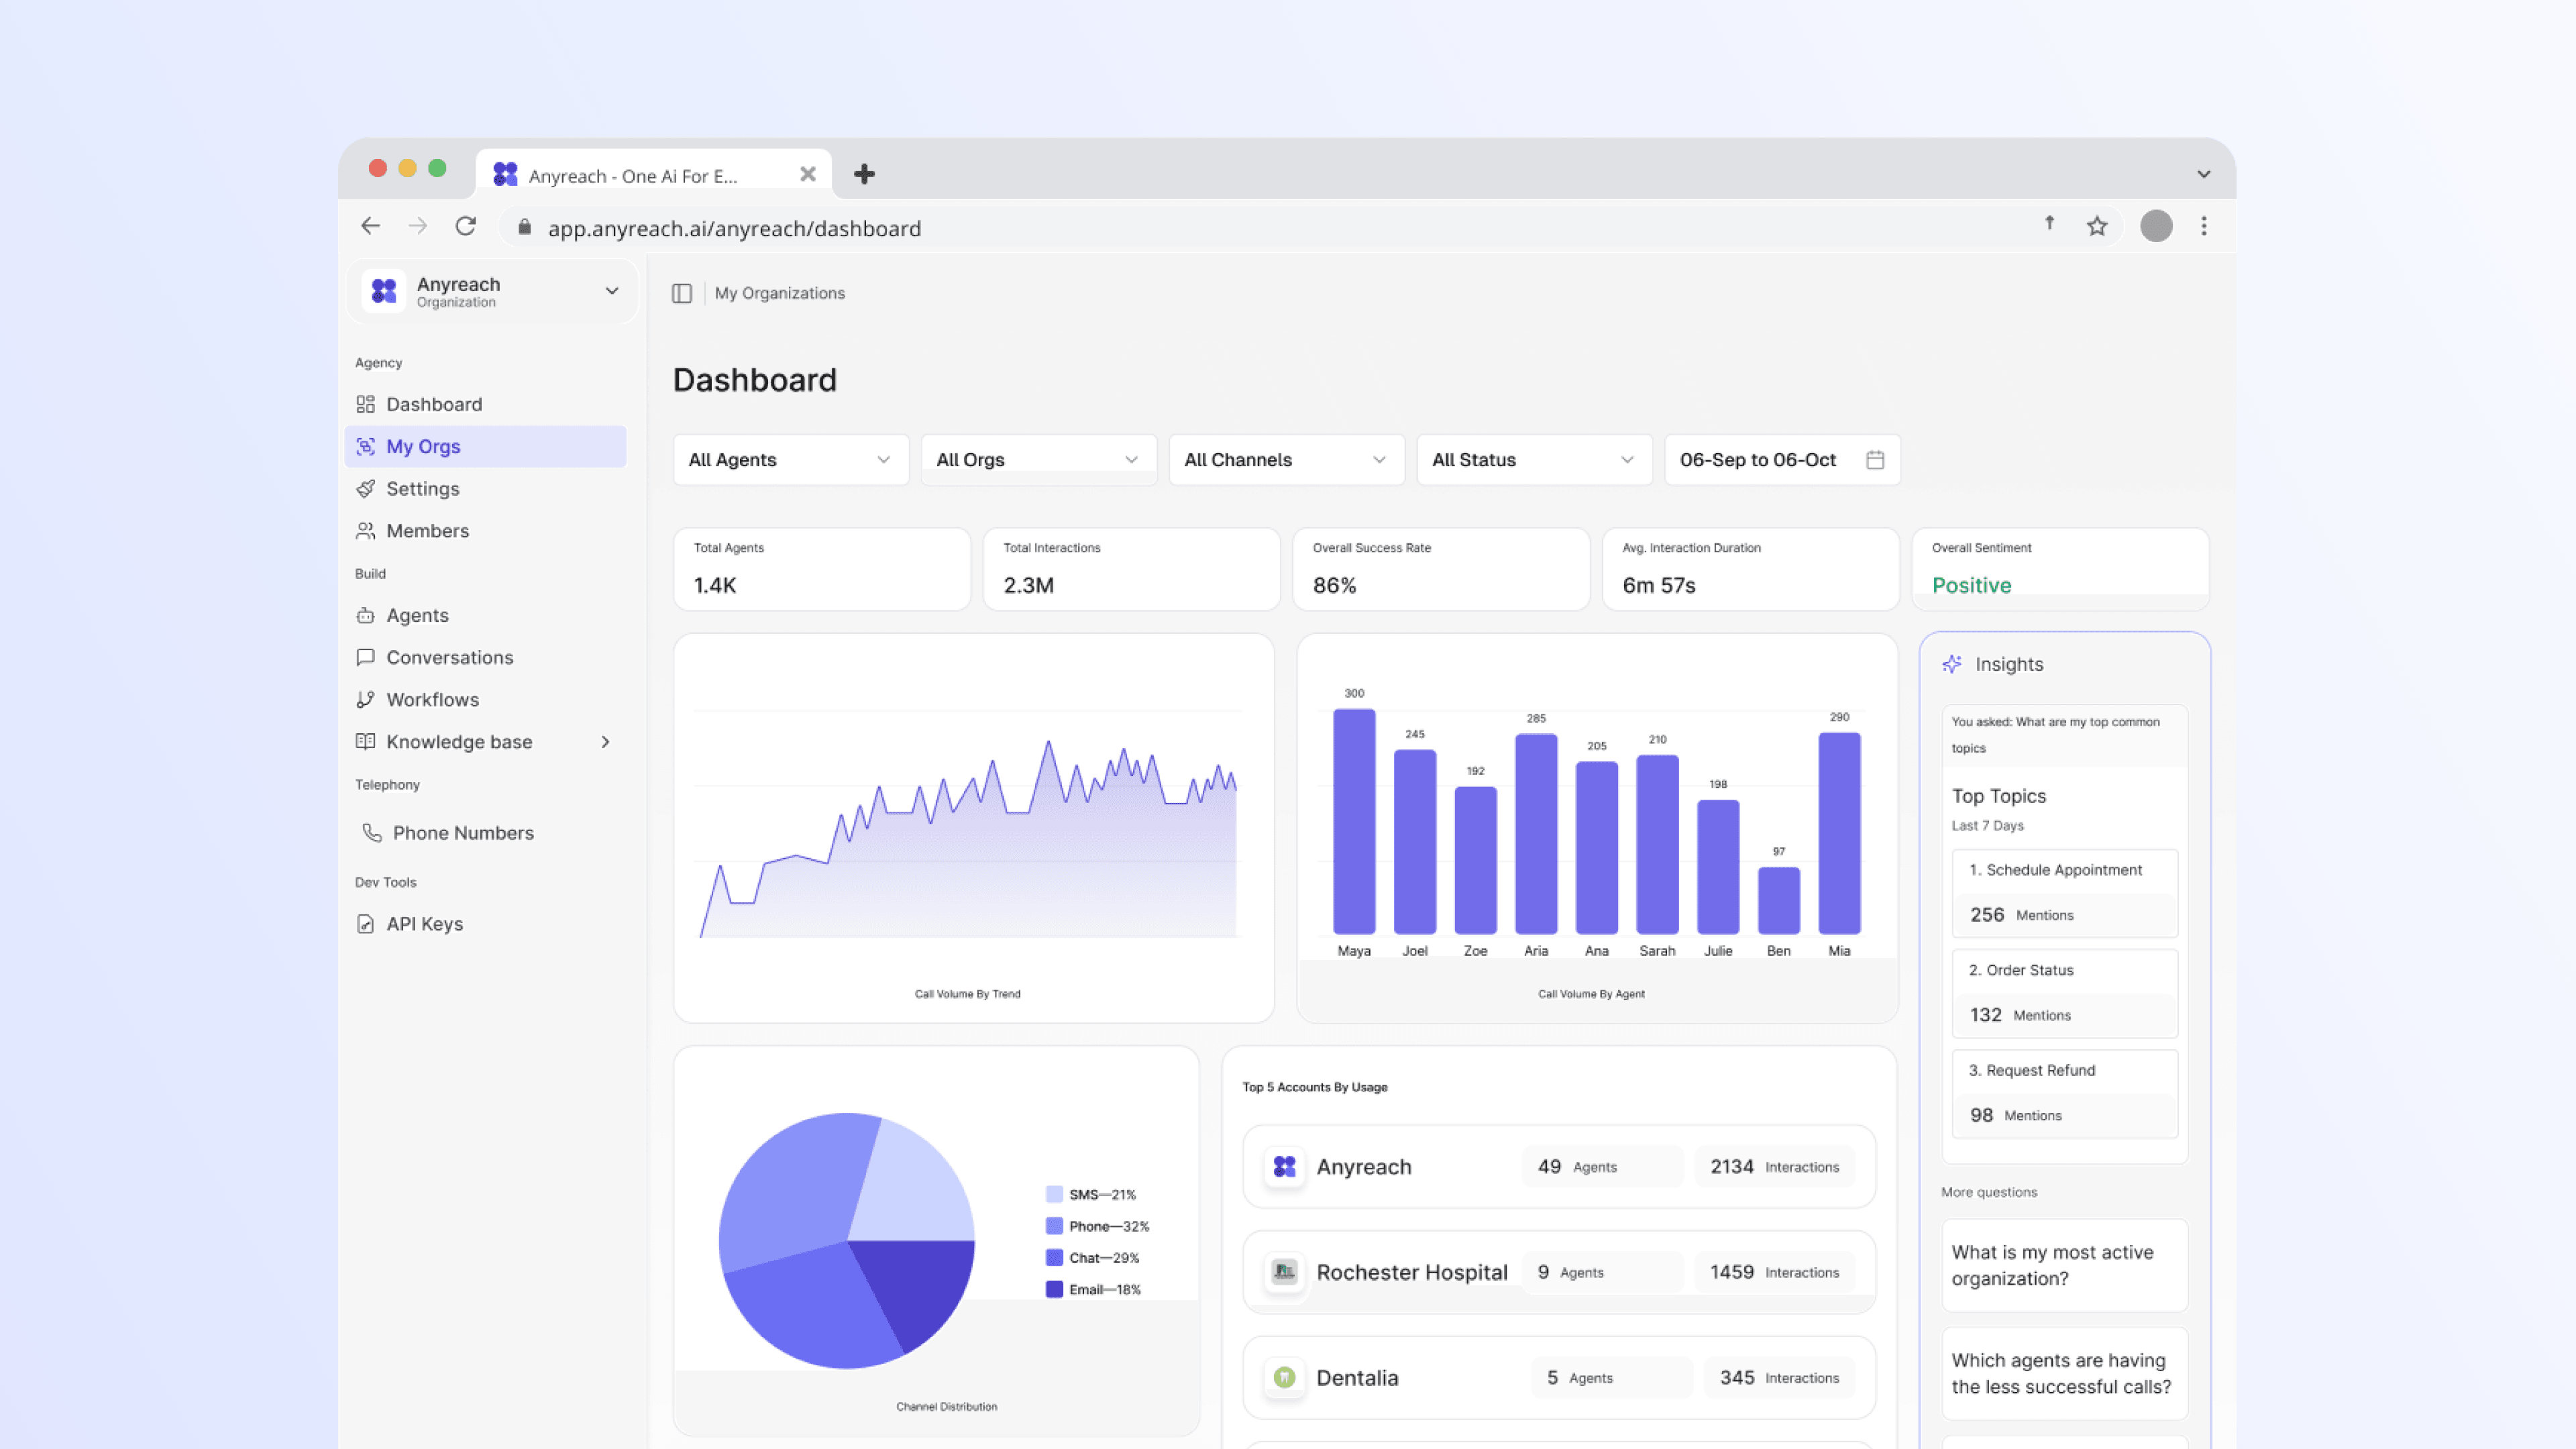Click the SMS legend color swatch
This screenshot has height=1449, width=2576.
click(1054, 1194)
